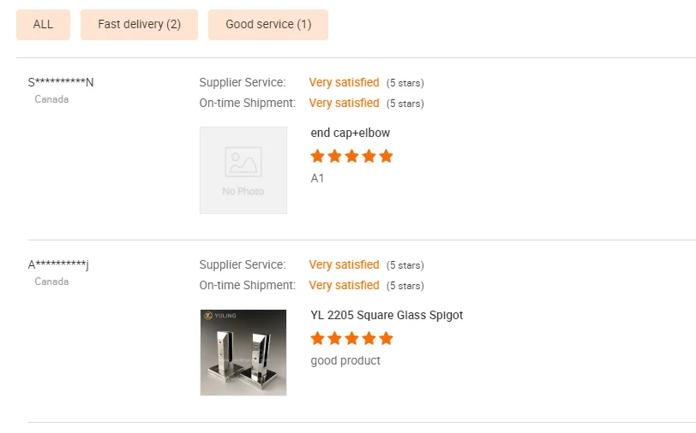Viewport: 696px width, 433px height.
Task: Click reviewer name A**********j
Action: [x=58, y=264]
